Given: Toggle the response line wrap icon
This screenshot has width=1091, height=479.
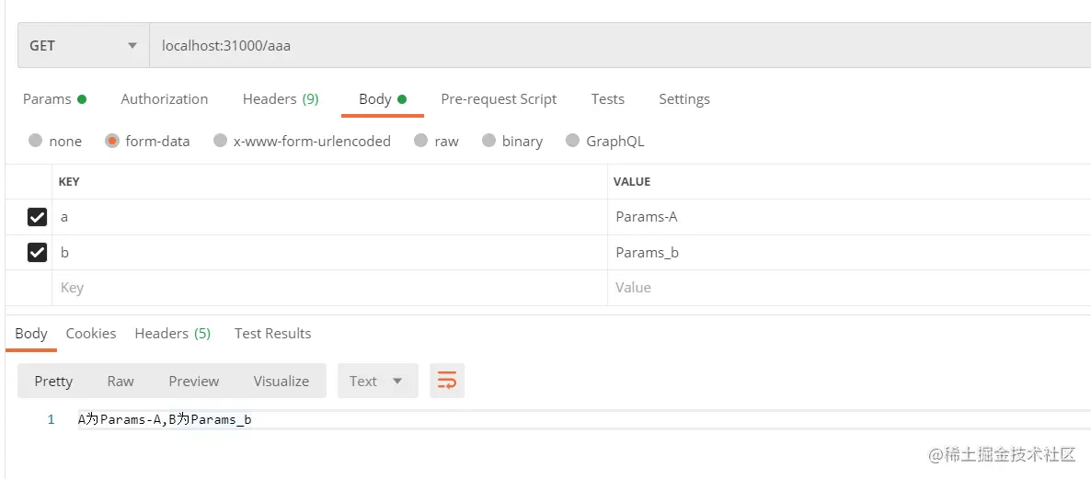Looking at the screenshot, I should click(x=447, y=381).
